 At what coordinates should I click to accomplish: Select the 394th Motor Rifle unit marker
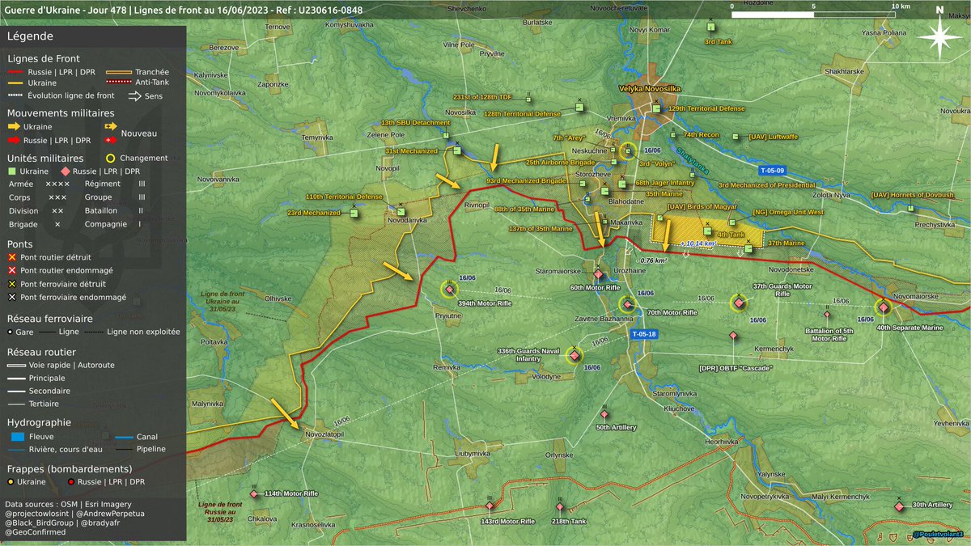449,290
